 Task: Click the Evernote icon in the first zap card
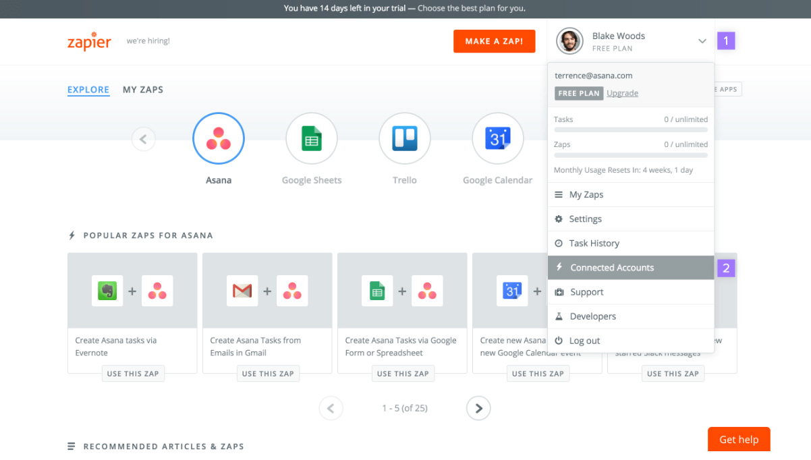point(107,291)
